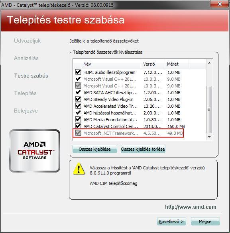Uncheck AMD Media Foundation checkbox

78,119
